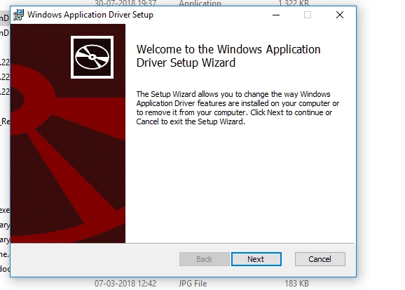Image resolution: width=405 pixels, height=290 pixels.
Task: Click the Setup Wizard description paragraph
Action: (238, 108)
